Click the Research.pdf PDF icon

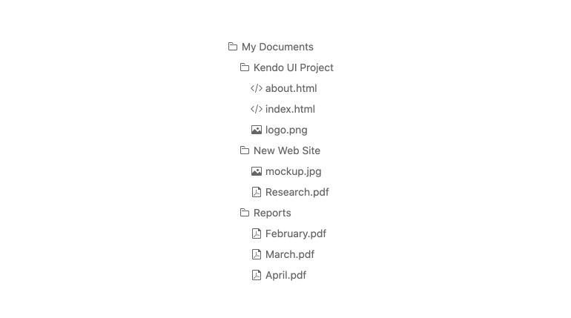click(257, 192)
